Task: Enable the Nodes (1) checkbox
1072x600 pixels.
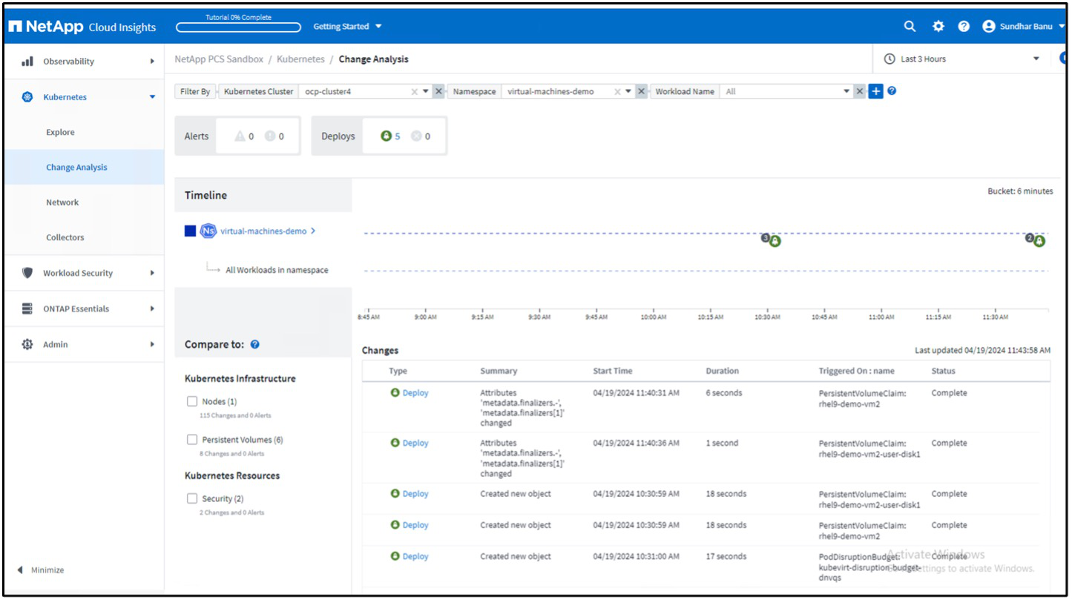Action: point(192,401)
